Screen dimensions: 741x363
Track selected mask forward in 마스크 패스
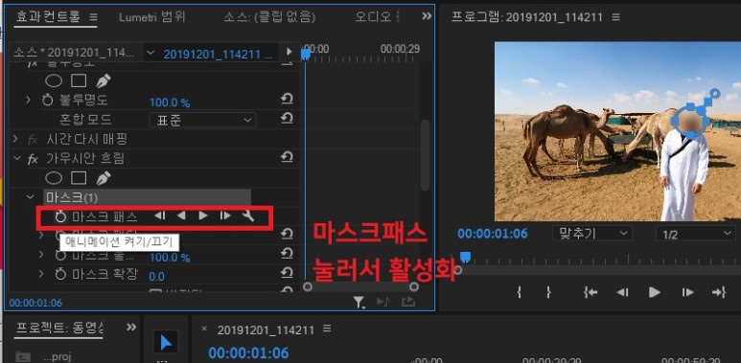203,216
